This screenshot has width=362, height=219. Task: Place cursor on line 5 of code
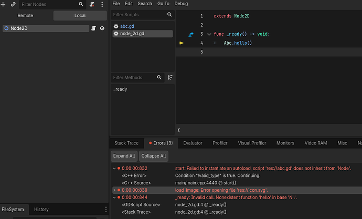click(x=269, y=52)
